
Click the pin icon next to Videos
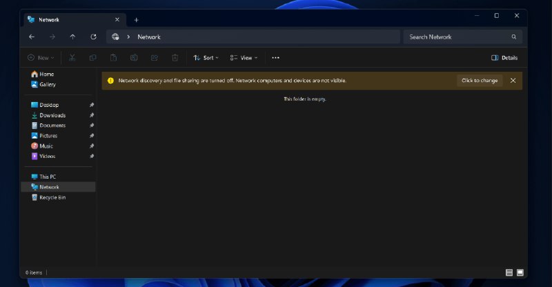click(x=92, y=156)
